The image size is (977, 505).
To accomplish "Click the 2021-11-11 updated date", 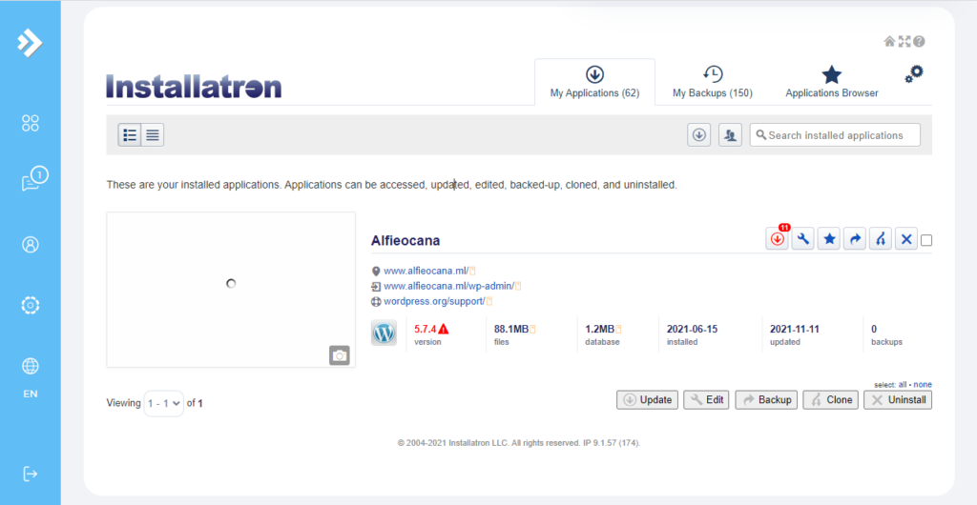I will point(796,329).
